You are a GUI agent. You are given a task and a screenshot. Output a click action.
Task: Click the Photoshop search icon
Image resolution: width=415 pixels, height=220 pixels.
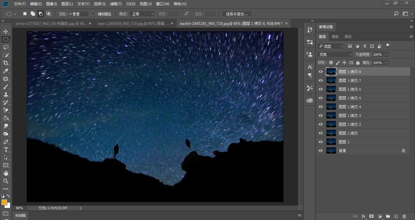coord(396,14)
